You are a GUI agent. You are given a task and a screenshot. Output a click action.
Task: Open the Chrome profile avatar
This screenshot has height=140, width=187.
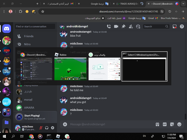10,12
